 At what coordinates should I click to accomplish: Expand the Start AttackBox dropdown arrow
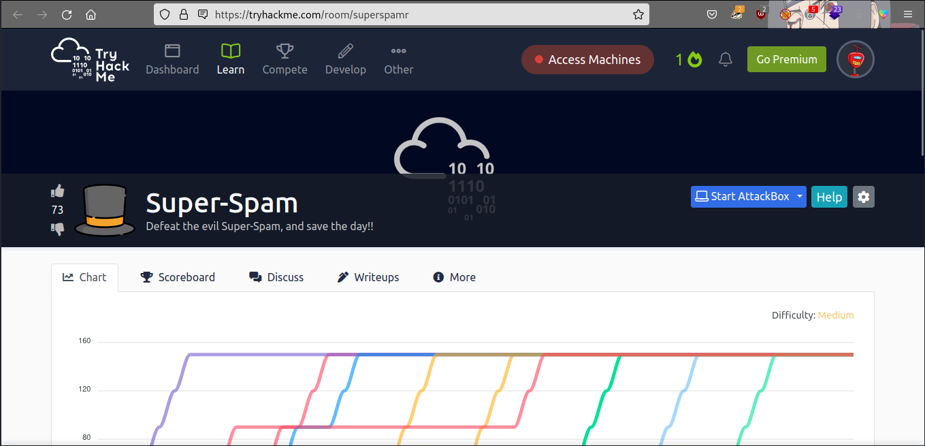[x=800, y=197]
